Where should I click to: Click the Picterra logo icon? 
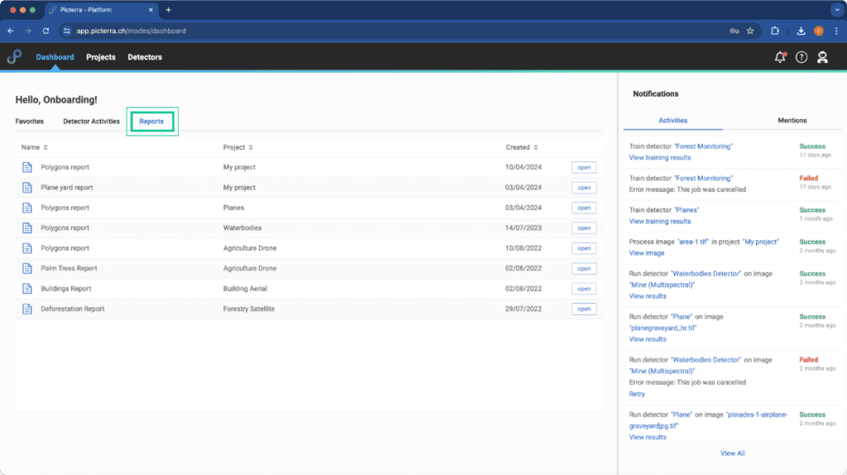tap(15, 56)
